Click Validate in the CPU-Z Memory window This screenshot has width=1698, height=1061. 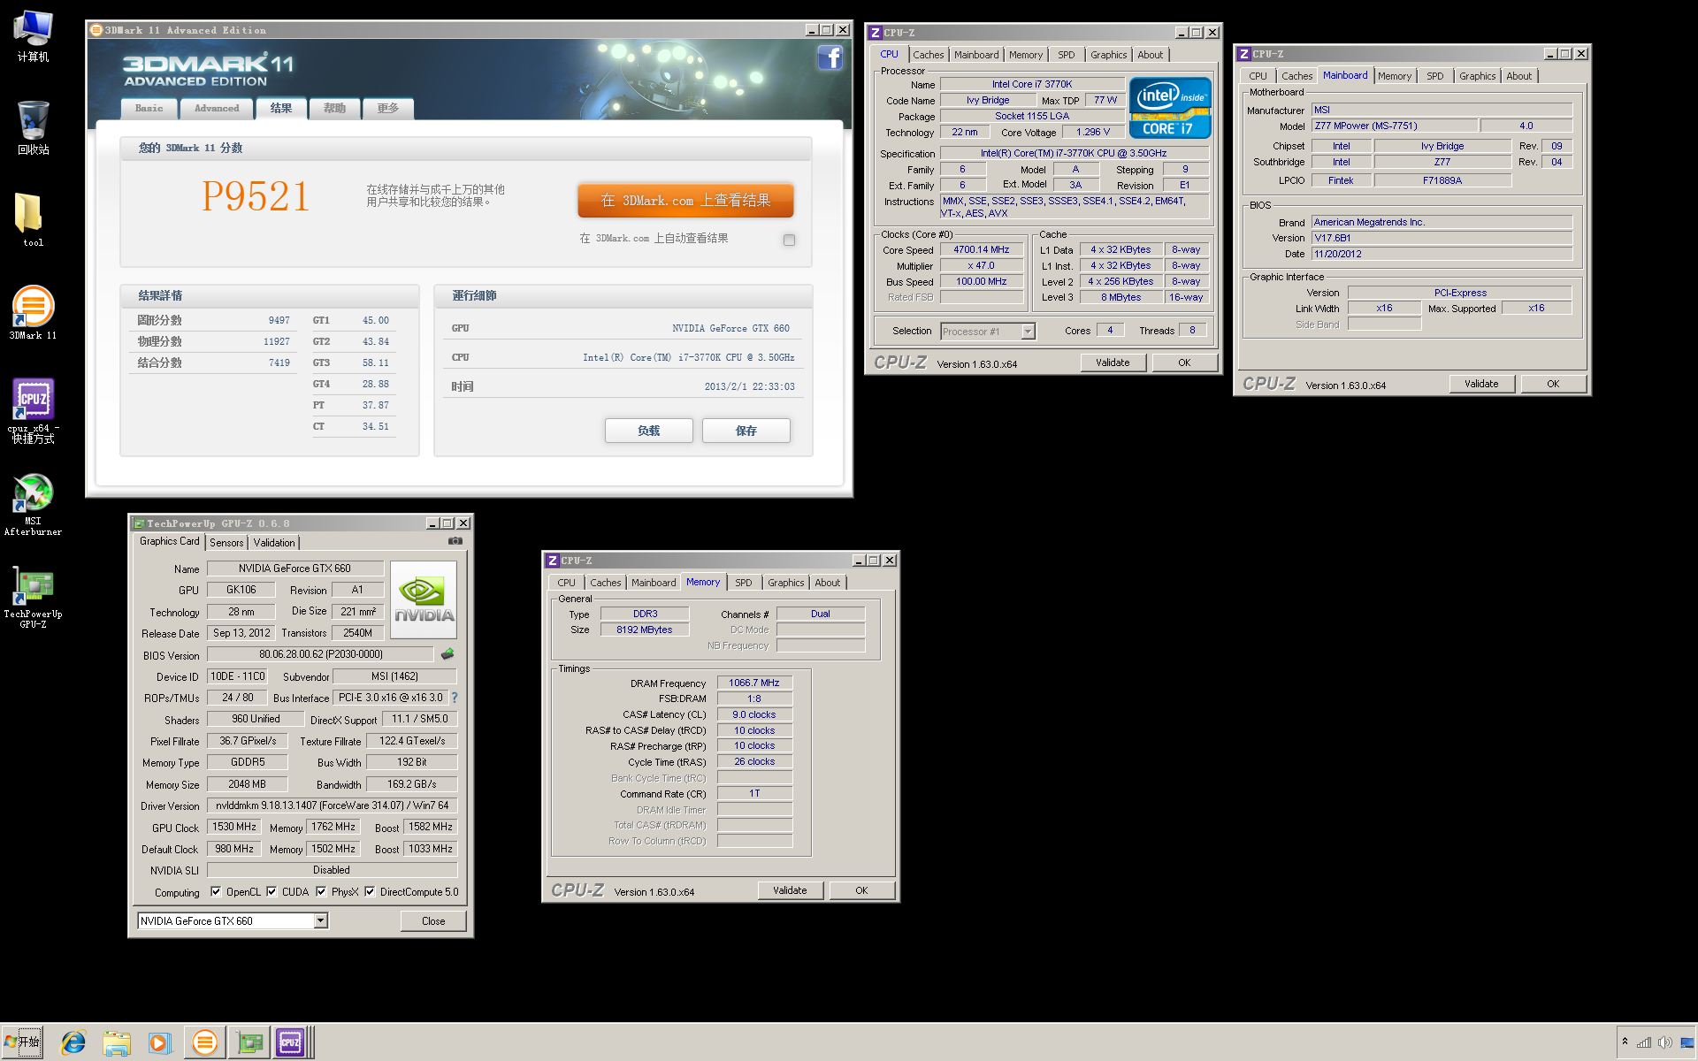pos(790,890)
